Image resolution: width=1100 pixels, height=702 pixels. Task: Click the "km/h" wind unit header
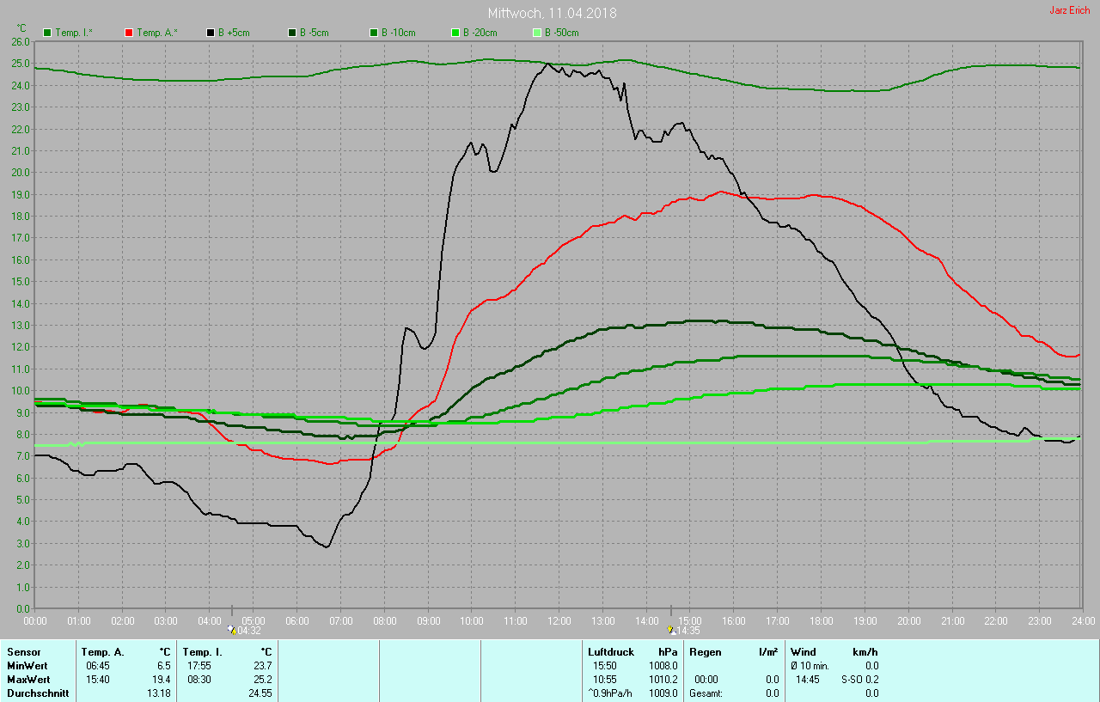point(865,652)
